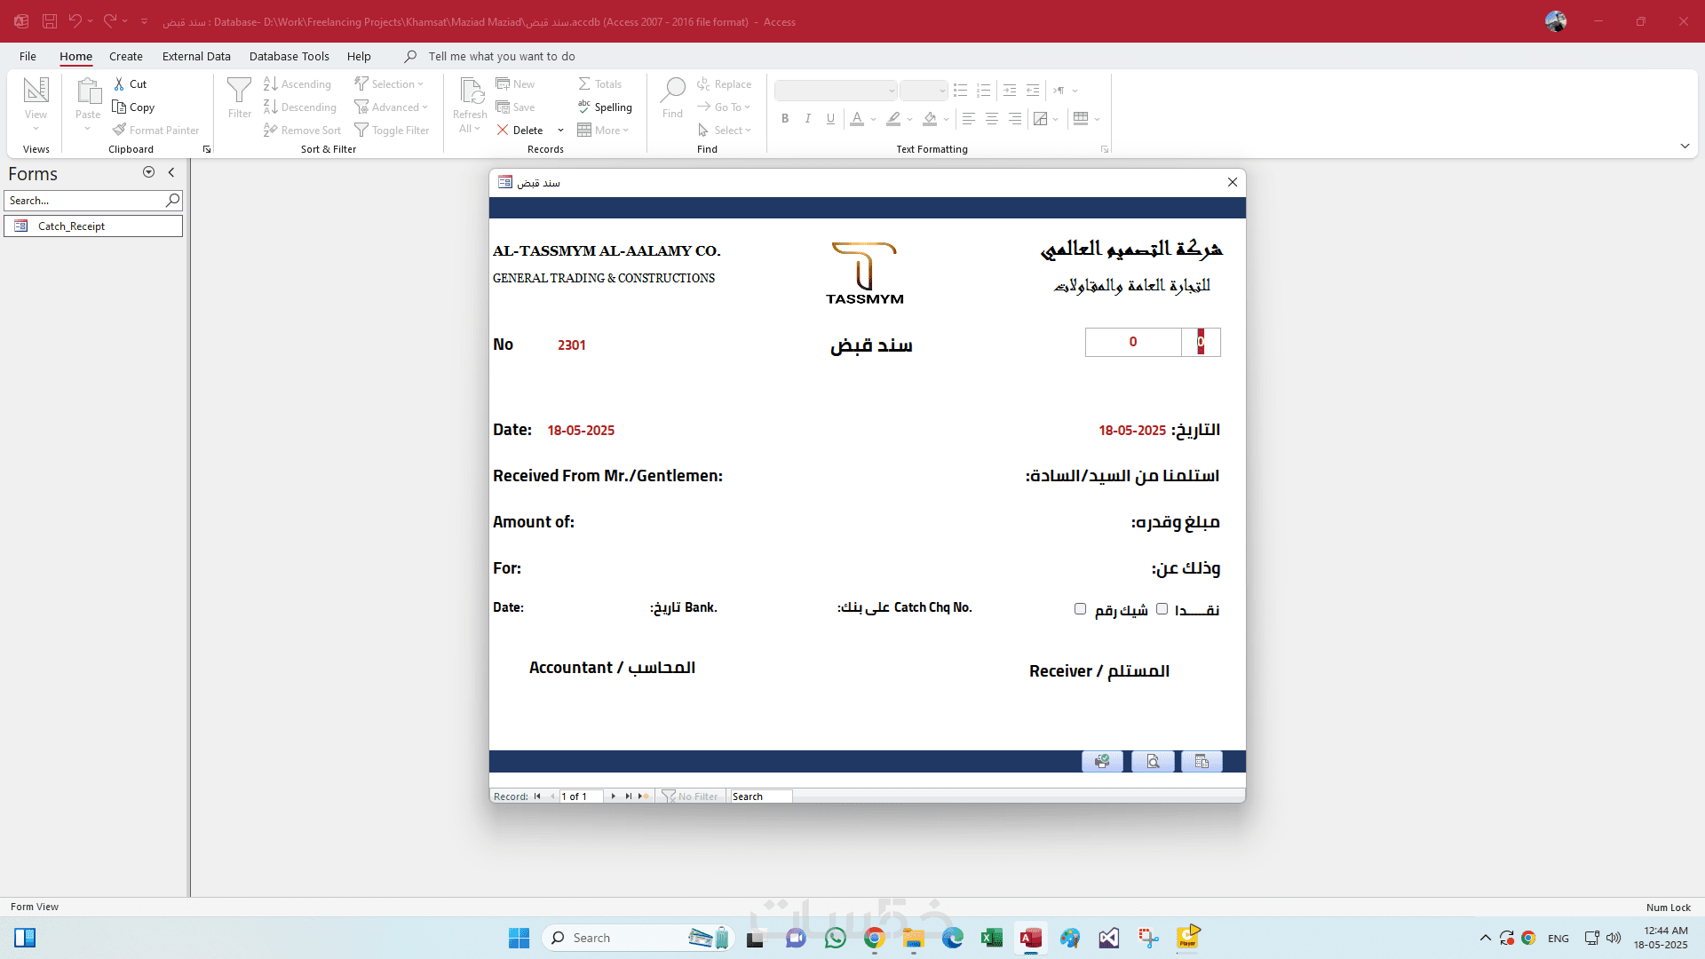This screenshot has width=1705, height=959.
Task: Click the report list icon button on the form
Action: pyautogui.click(x=1201, y=762)
